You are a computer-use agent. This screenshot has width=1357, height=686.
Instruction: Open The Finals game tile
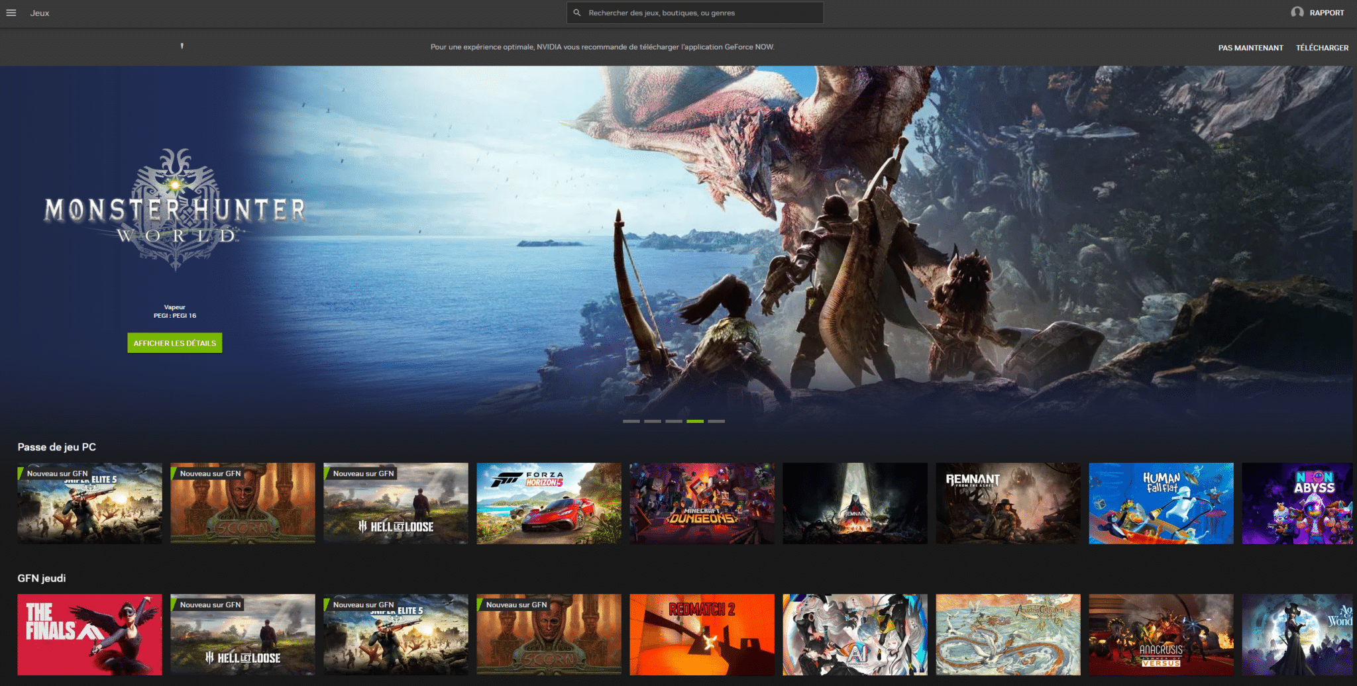[89, 634]
